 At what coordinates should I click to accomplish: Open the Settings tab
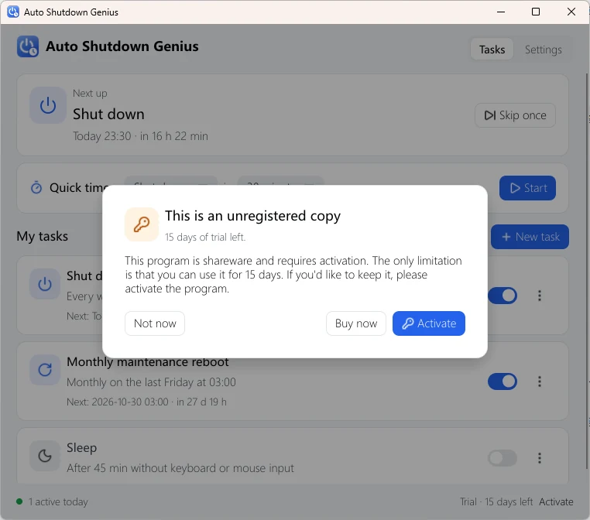(x=543, y=50)
